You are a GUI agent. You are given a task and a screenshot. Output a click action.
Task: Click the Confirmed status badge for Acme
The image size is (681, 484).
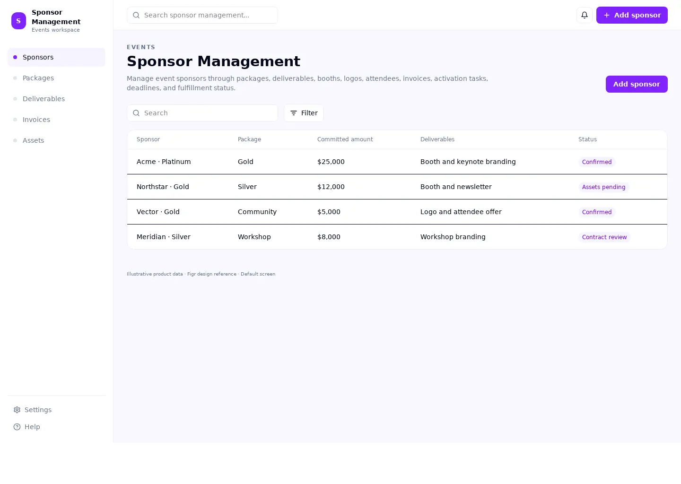pos(597,162)
